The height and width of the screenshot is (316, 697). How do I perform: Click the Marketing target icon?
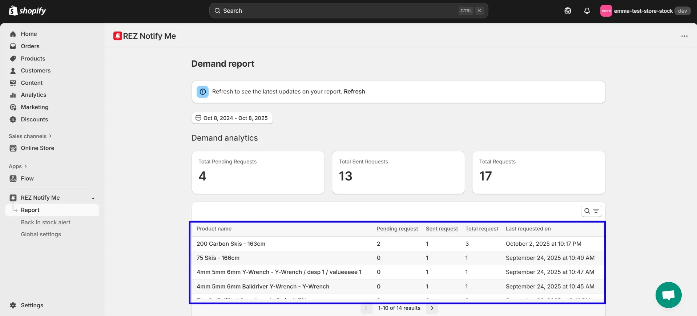[13, 107]
